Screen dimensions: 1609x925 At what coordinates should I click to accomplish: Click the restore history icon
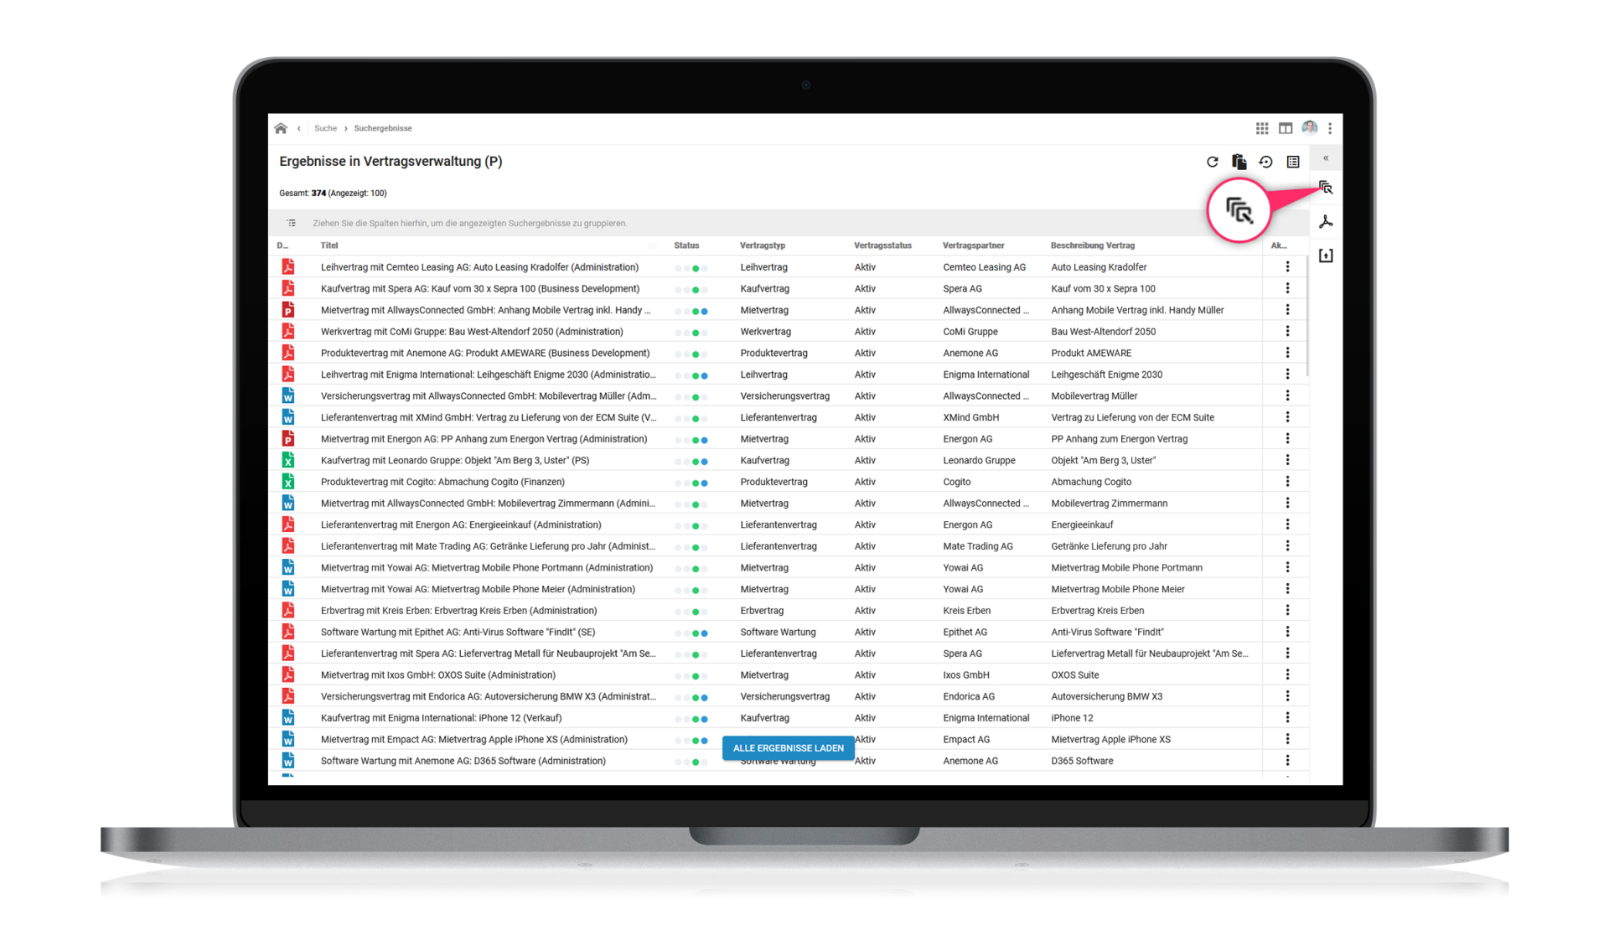point(1265,162)
